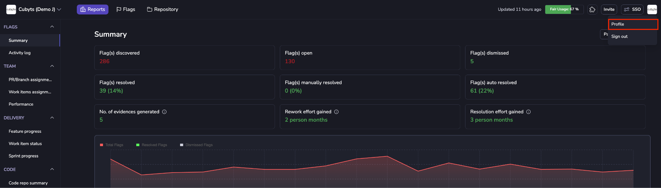
Task: Click info icon beside Resolution effort gained
Action: [528, 112]
